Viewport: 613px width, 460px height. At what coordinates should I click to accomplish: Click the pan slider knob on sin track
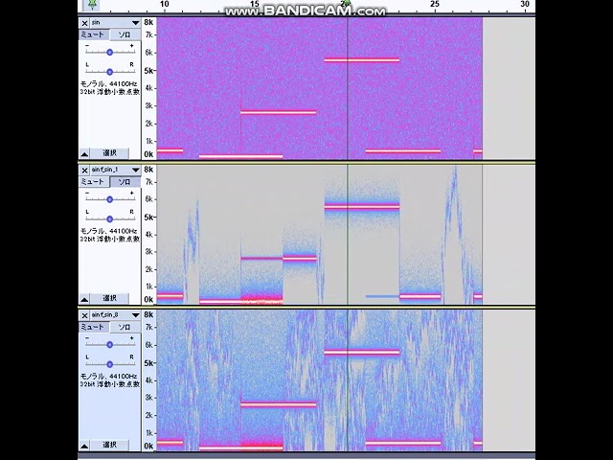pos(110,72)
